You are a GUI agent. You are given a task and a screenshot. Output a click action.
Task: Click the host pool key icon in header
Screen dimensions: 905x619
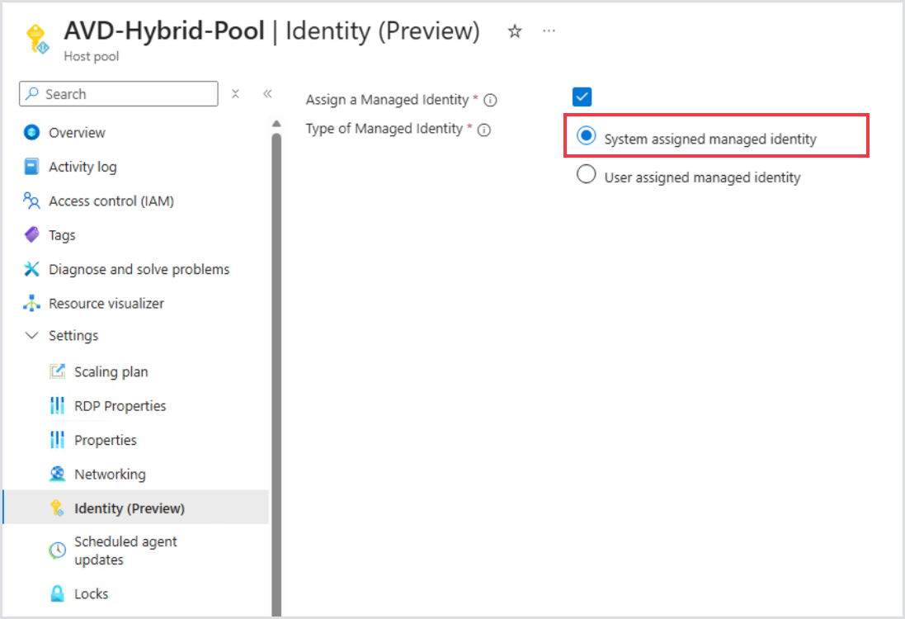pyautogui.click(x=37, y=40)
